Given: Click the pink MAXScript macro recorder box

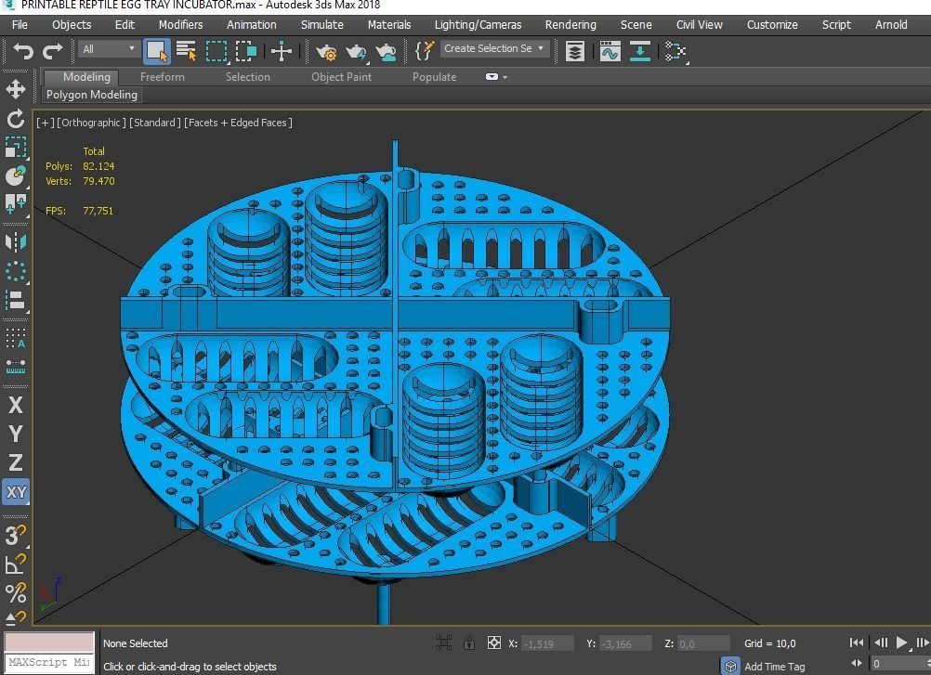Looking at the screenshot, I should 49,643.
